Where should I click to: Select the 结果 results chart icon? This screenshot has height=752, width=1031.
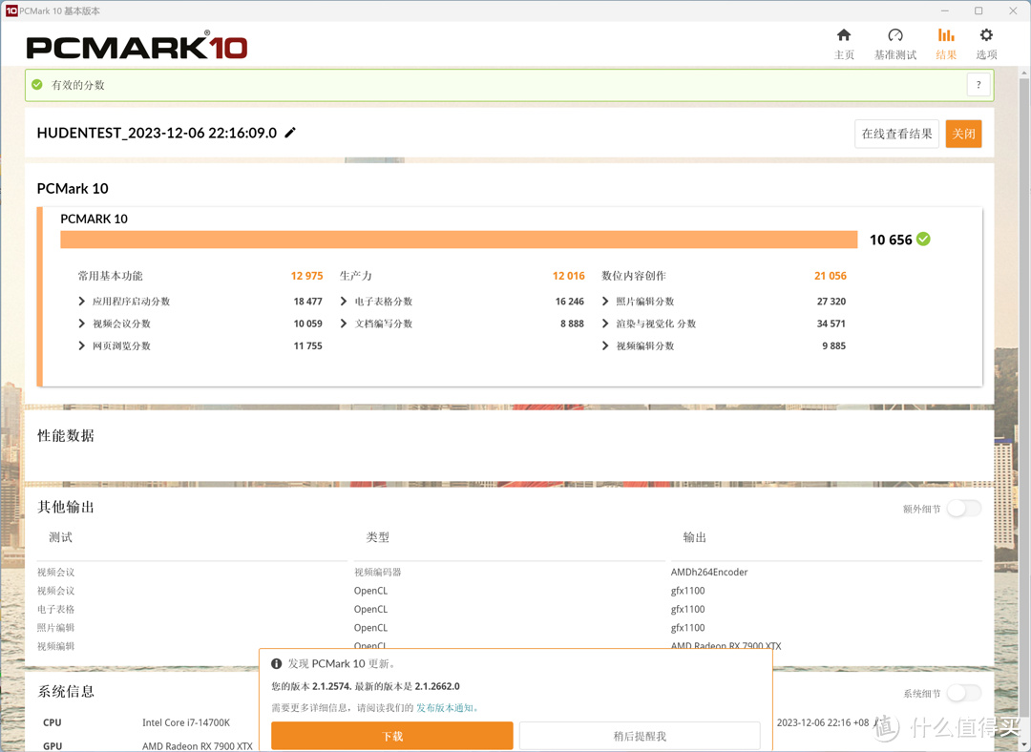[x=945, y=35]
